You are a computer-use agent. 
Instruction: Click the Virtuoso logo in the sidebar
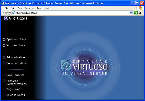15,18
